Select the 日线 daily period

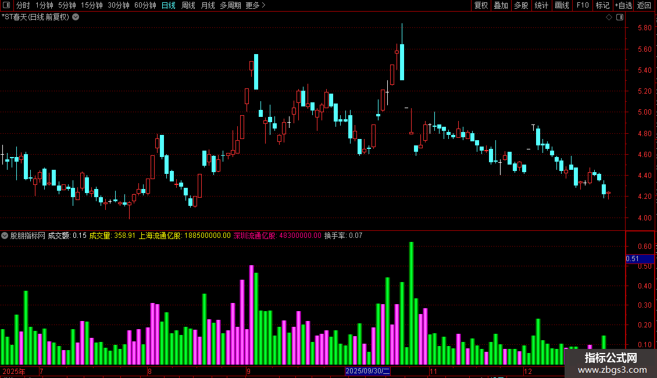pos(169,5)
